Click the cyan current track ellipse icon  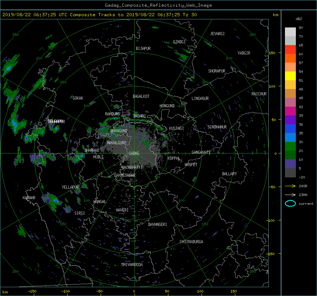pos(290,203)
